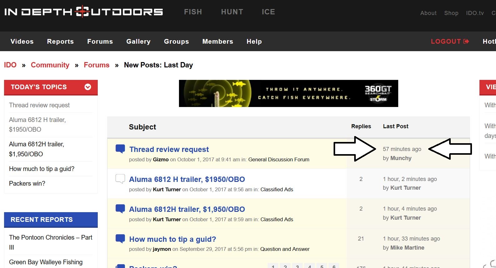Open the HUNT top menu

pyautogui.click(x=232, y=12)
